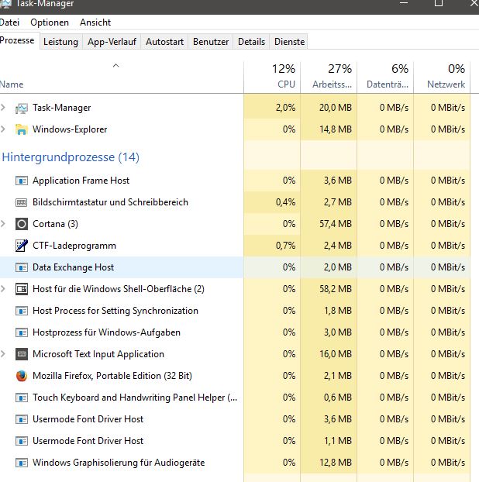Click the Application Frame Host icon
Screen dimensions: 479x482
pos(22,181)
